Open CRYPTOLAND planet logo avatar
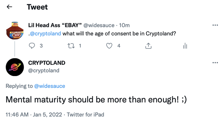Screen dimensions: 223x122 point(15,67)
